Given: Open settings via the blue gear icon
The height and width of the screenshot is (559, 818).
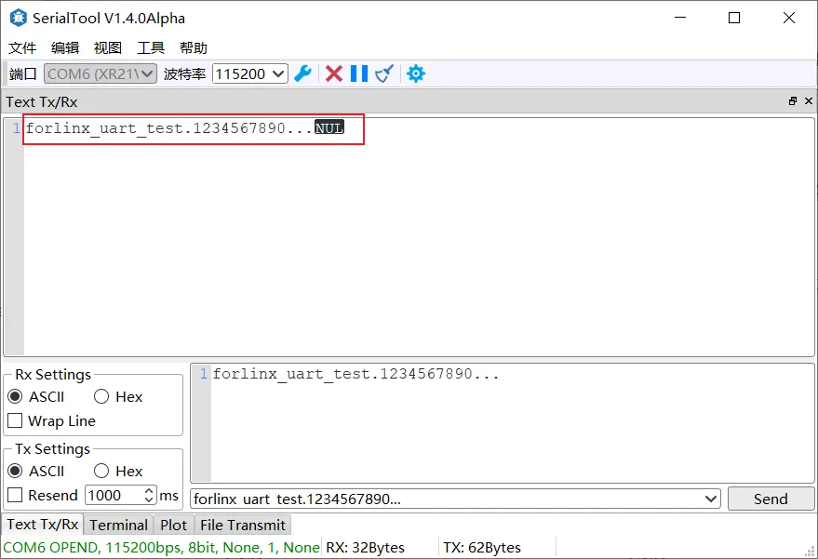Looking at the screenshot, I should click(x=416, y=73).
